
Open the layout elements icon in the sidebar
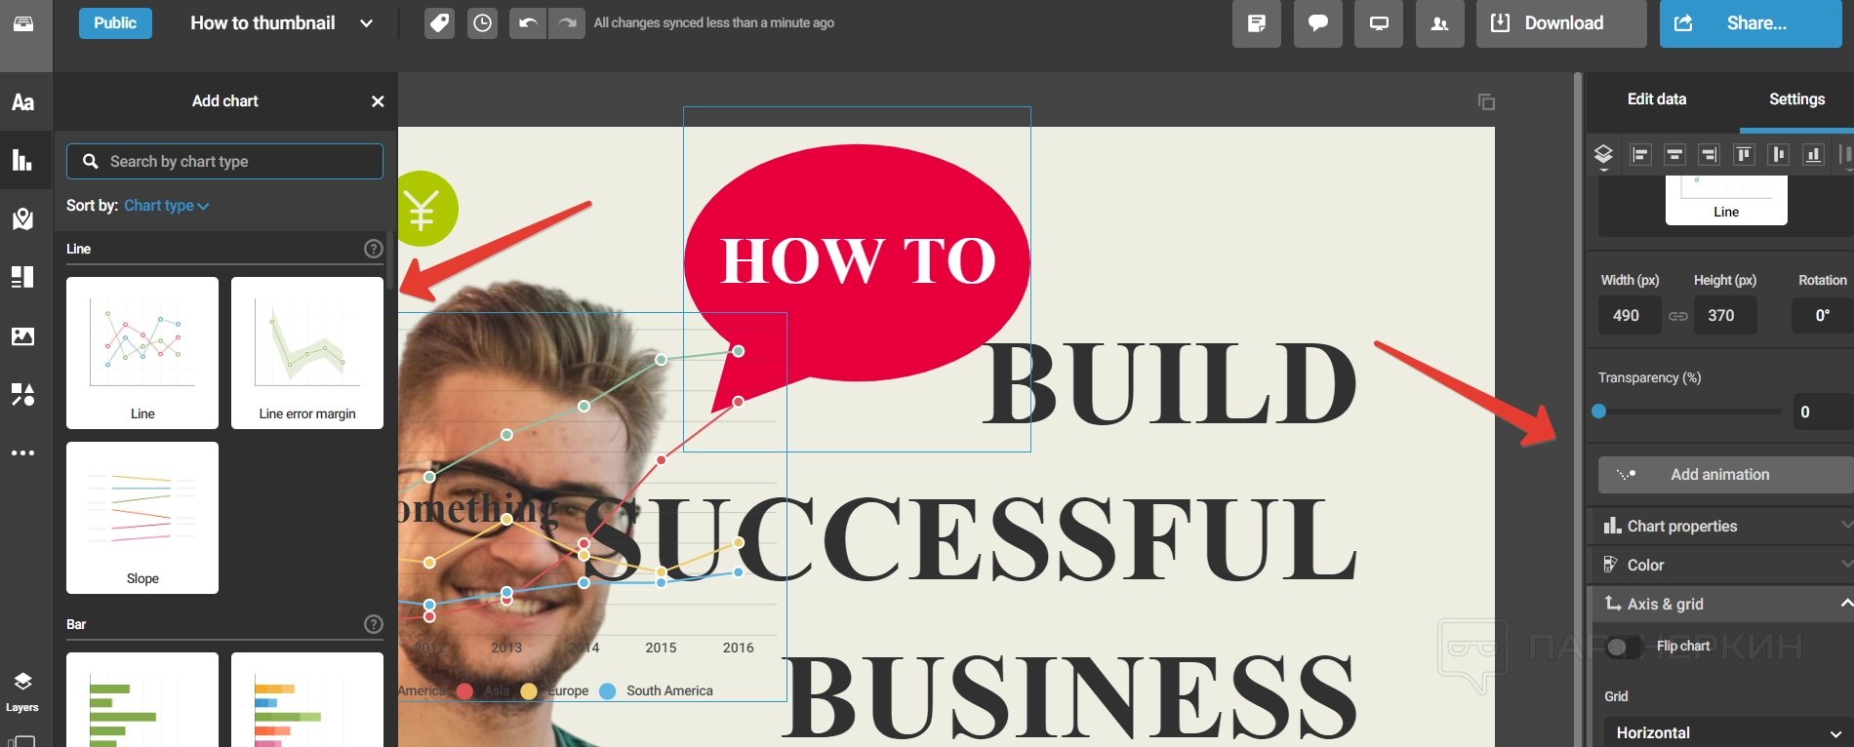pos(23,277)
